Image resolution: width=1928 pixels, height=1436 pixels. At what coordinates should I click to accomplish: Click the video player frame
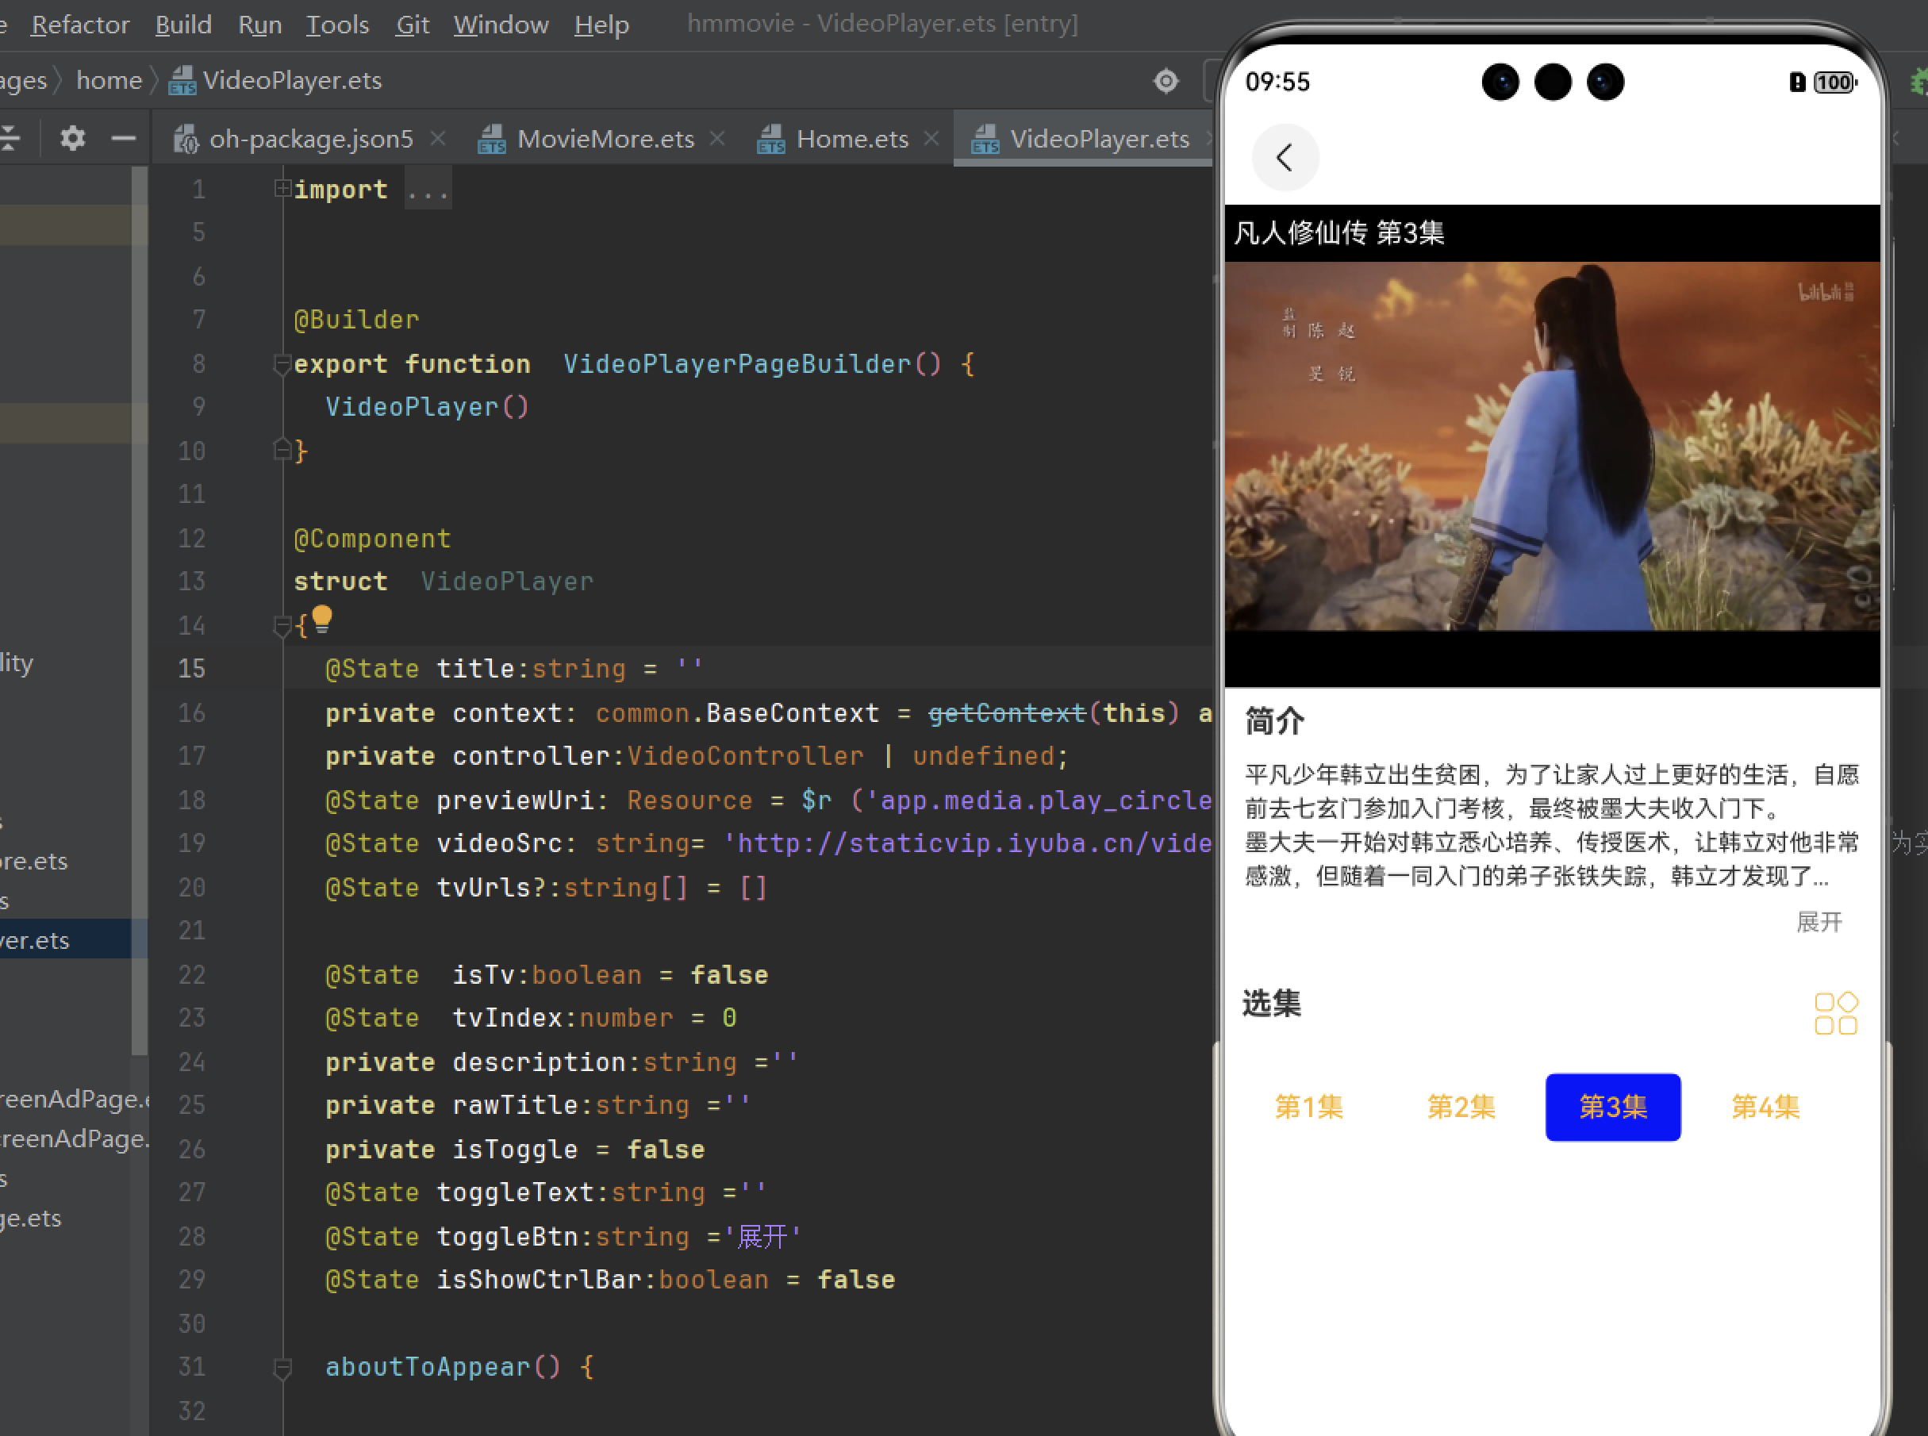(x=1552, y=446)
